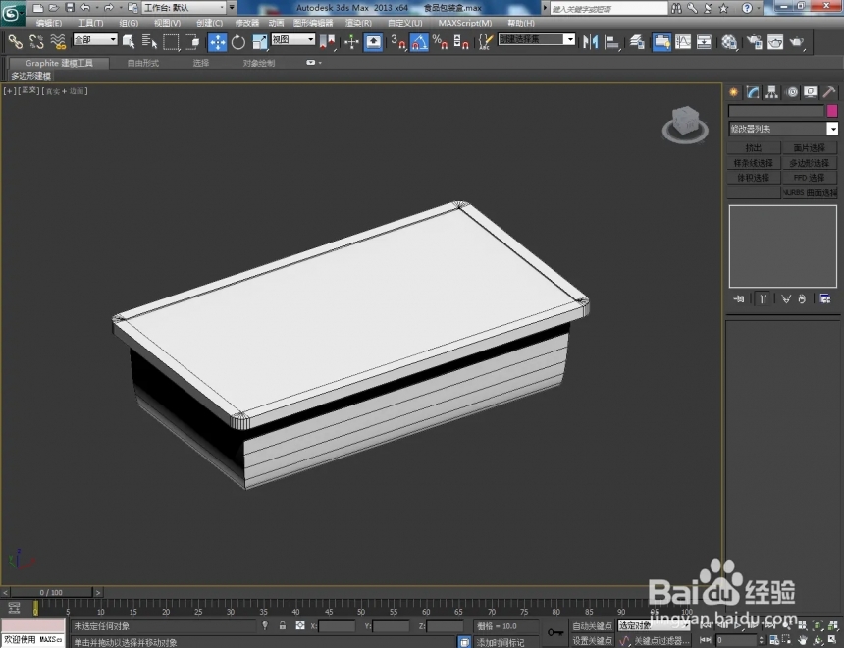This screenshot has width=844, height=648.
Task: Click the pink object color swatch
Action: pos(832,111)
